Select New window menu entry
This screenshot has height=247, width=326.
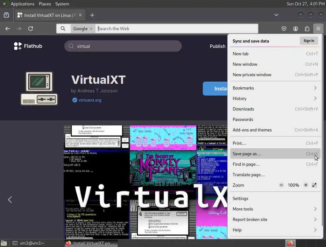click(275, 64)
